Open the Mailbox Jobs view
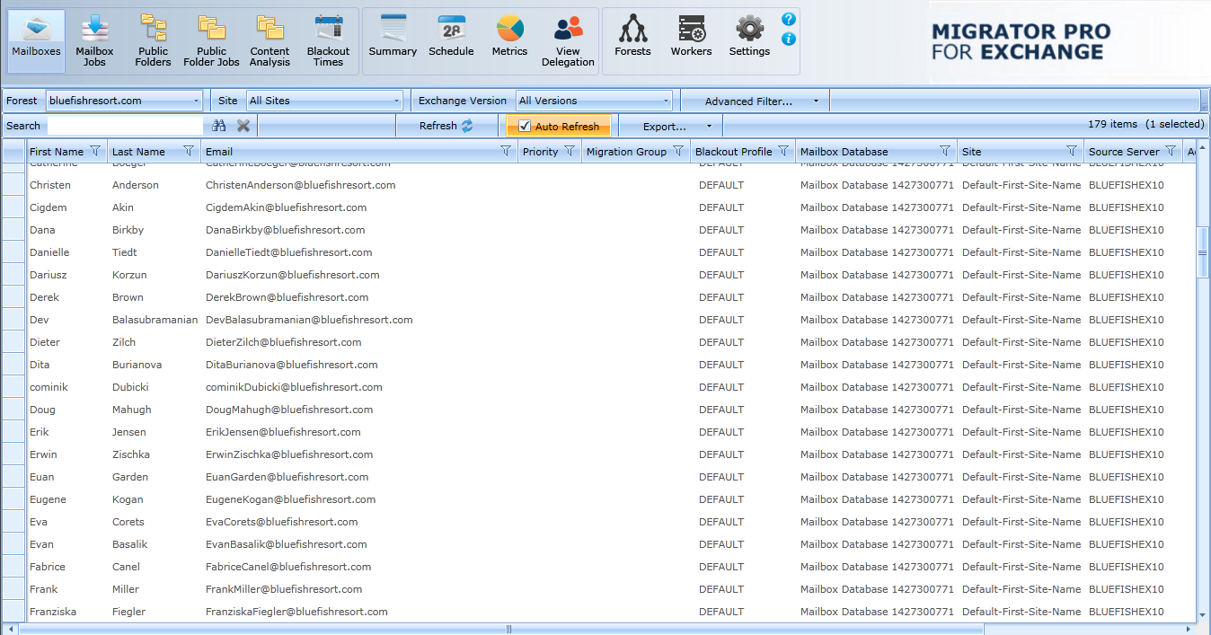 coord(94,40)
